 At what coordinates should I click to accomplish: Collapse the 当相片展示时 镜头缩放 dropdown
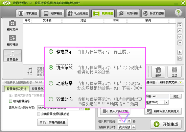134,127
